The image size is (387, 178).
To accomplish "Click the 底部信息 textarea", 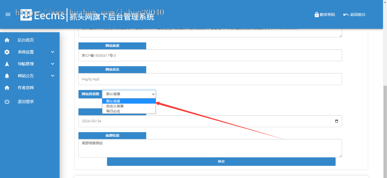I will coord(210,148).
